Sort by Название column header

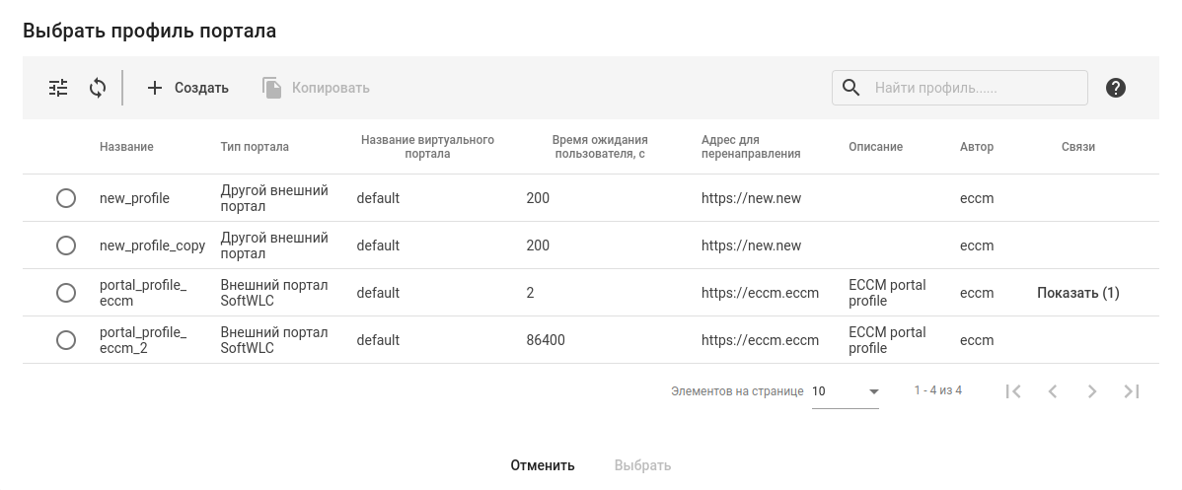(x=126, y=147)
